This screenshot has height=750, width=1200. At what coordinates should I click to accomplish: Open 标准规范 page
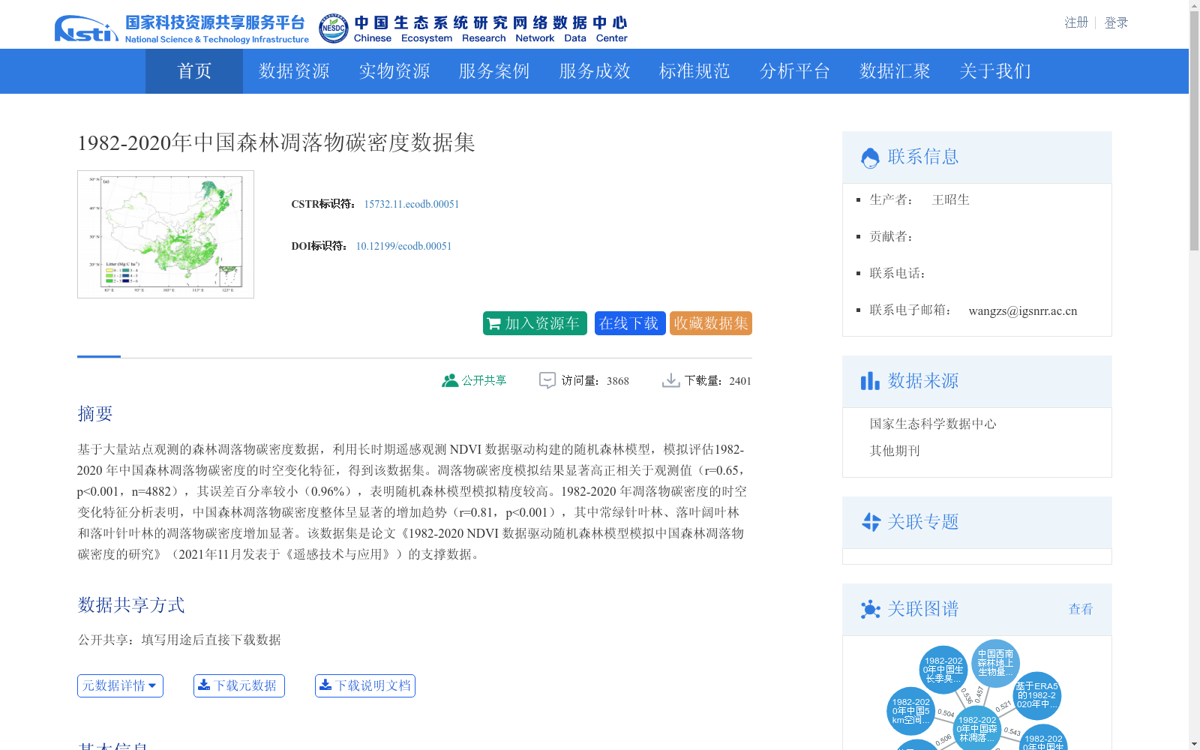click(x=694, y=71)
